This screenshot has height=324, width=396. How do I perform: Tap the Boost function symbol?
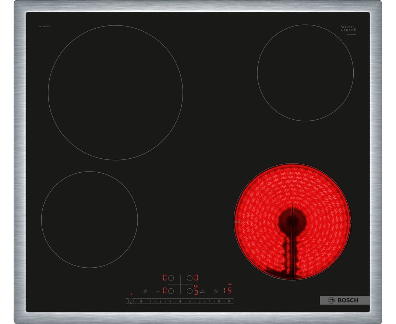(x=203, y=291)
